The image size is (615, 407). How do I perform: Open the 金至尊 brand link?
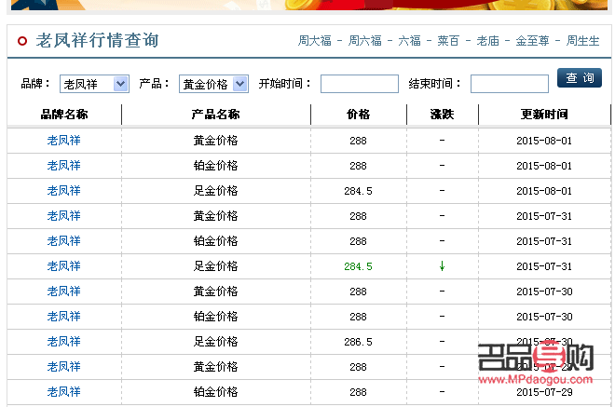pyautogui.click(x=532, y=41)
